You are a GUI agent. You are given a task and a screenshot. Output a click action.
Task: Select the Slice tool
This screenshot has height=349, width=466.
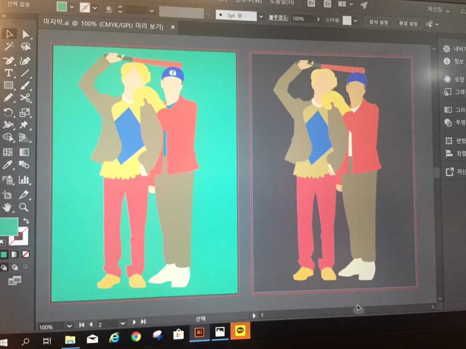coord(24,194)
